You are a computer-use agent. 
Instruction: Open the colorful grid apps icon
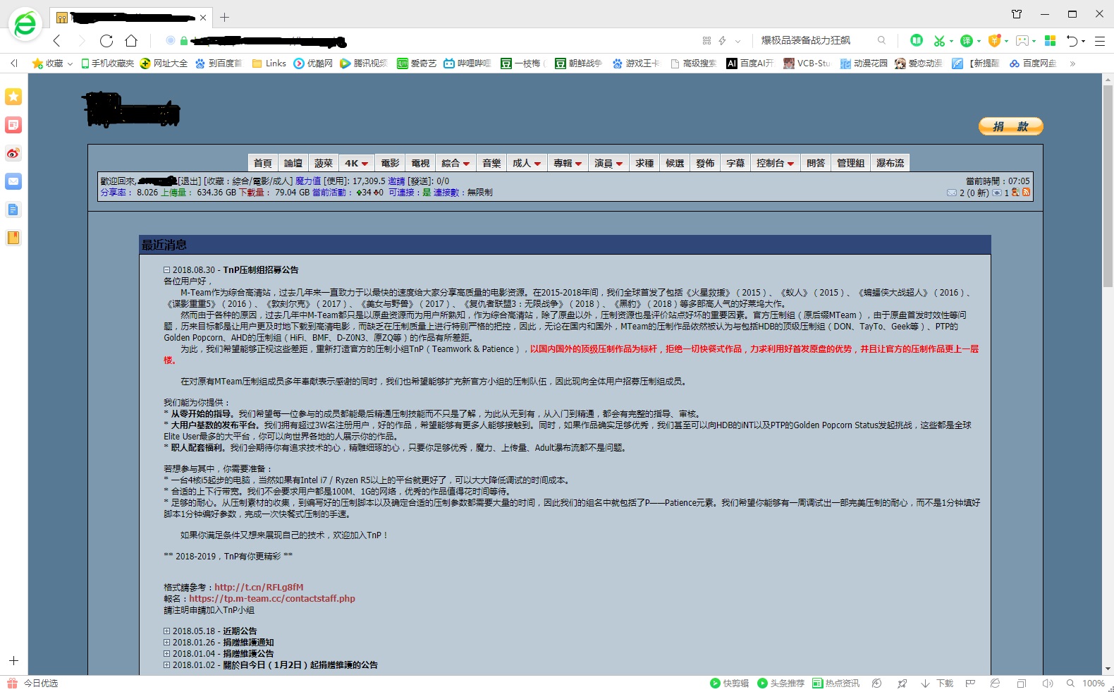pyautogui.click(x=1051, y=41)
